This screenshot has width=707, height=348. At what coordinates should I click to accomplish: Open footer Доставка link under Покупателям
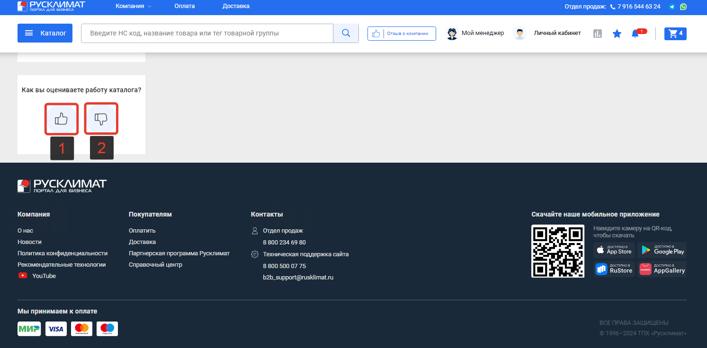click(x=142, y=242)
